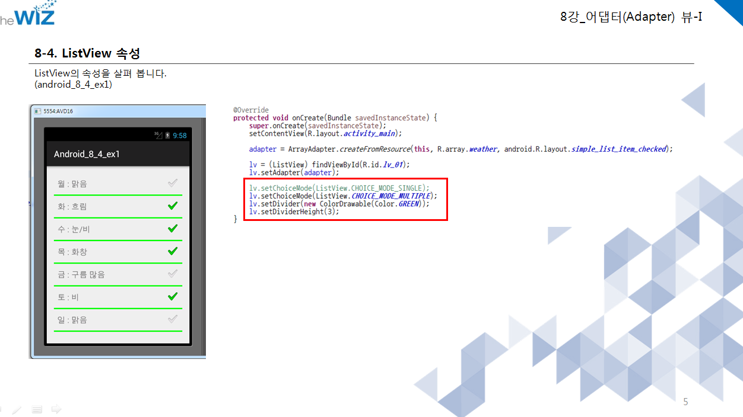Click the CHOICE_MODE_MULTIPLE code line
The image size is (743, 417).
pyautogui.click(x=343, y=195)
